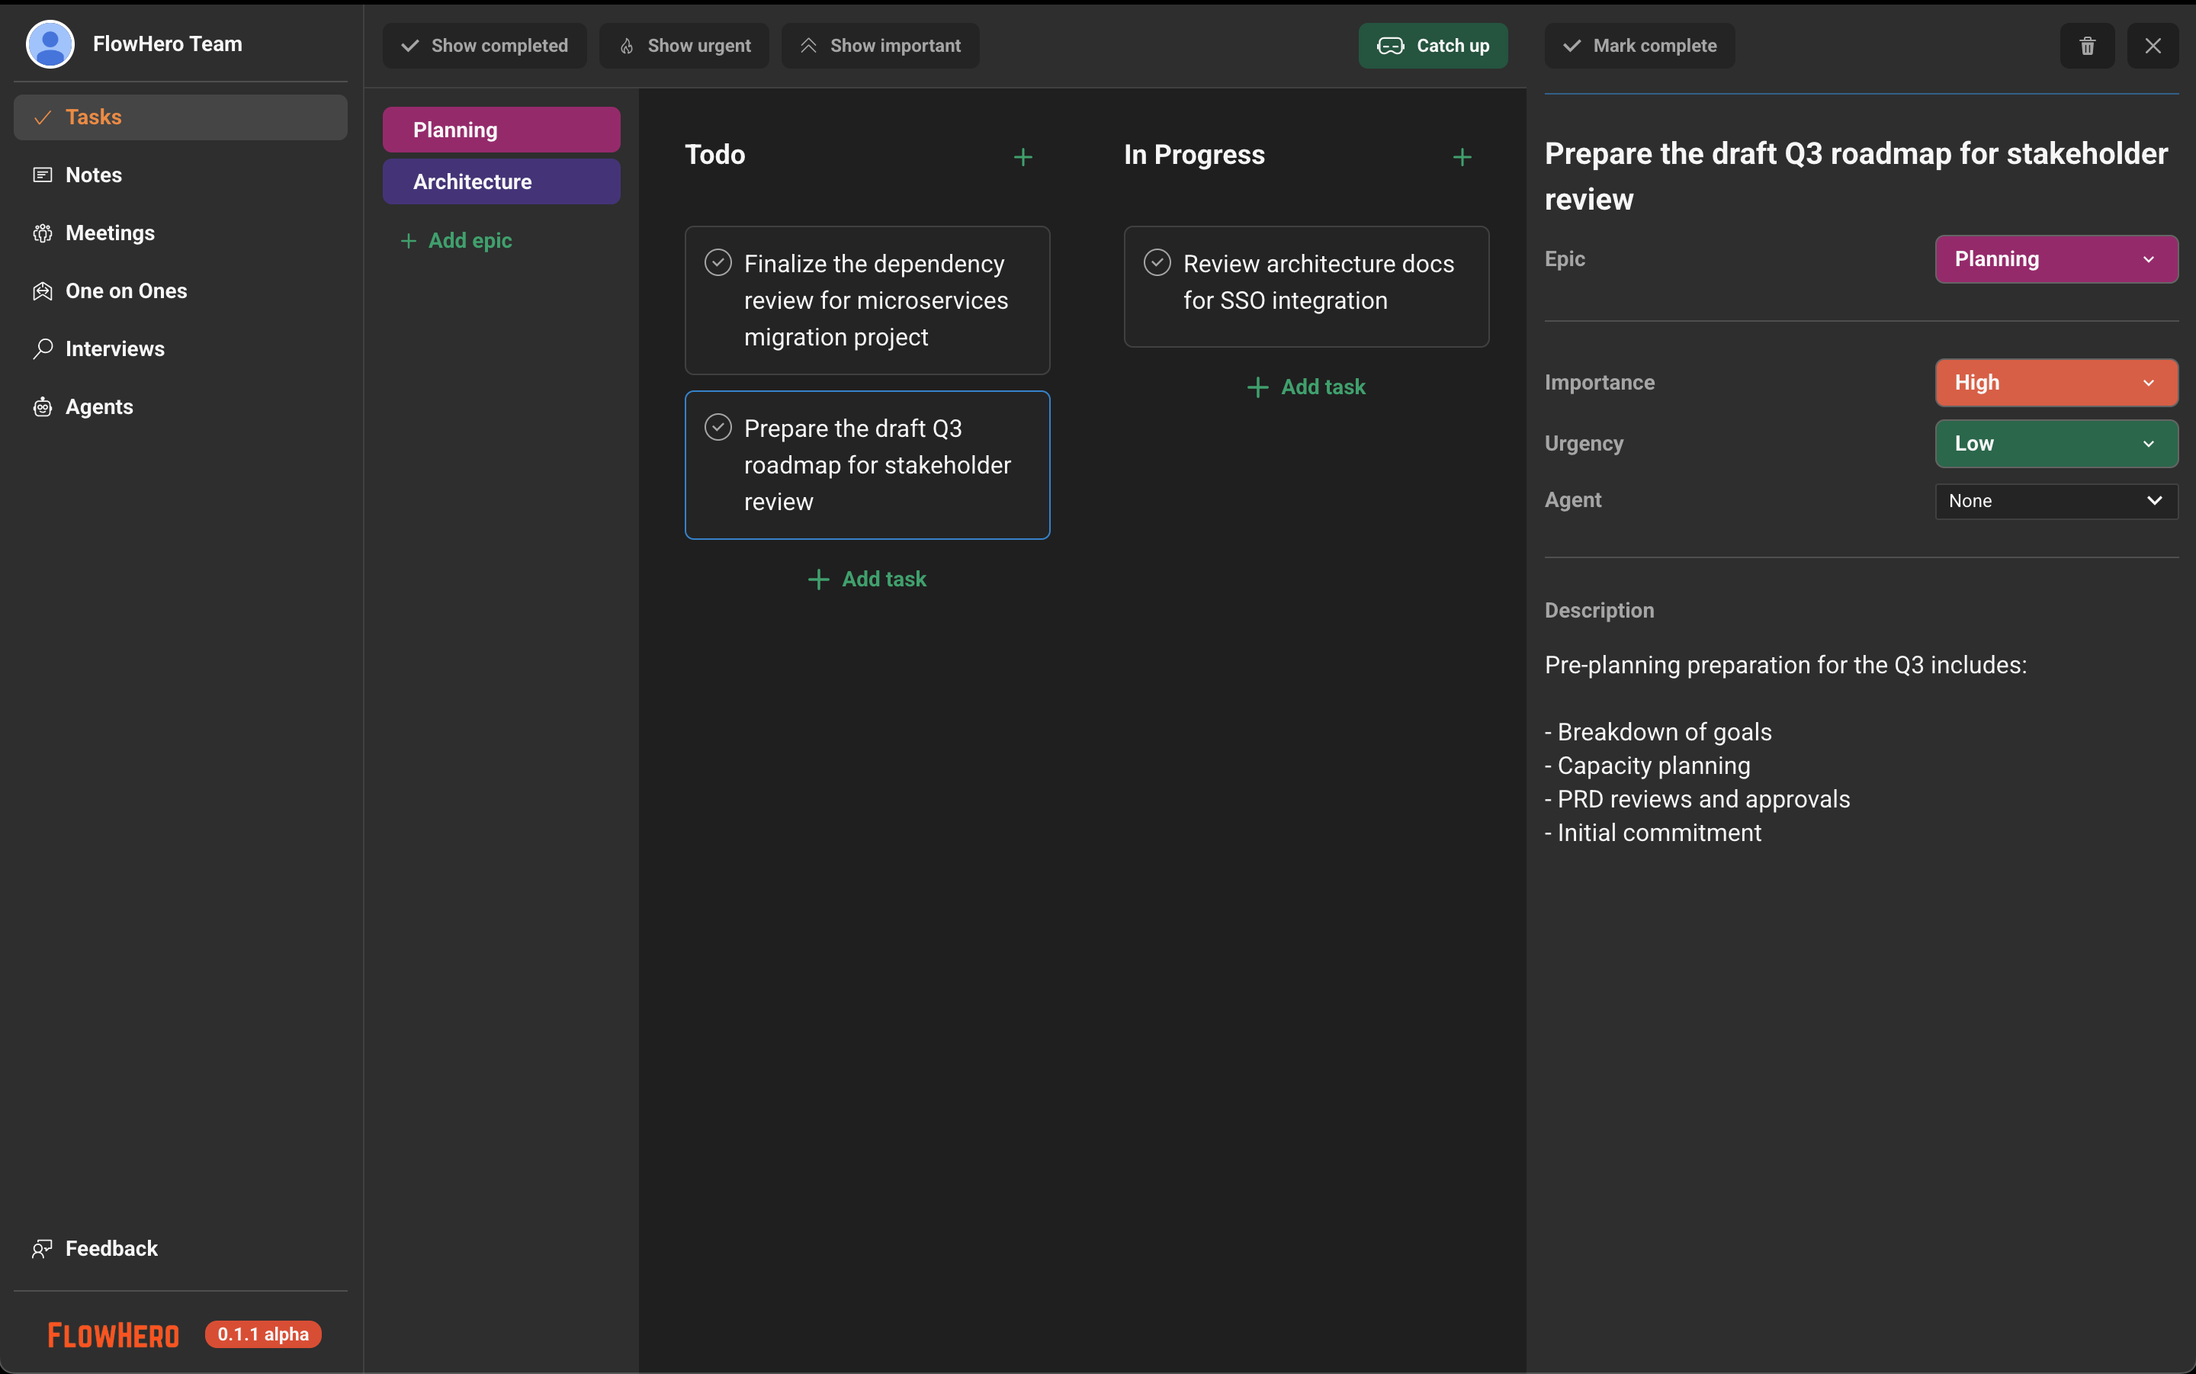Mark Review architecture docs task complete
Image resolution: width=2196 pixels, height=1374 pixels.
pyautogui.click(x=1157, y=262)
